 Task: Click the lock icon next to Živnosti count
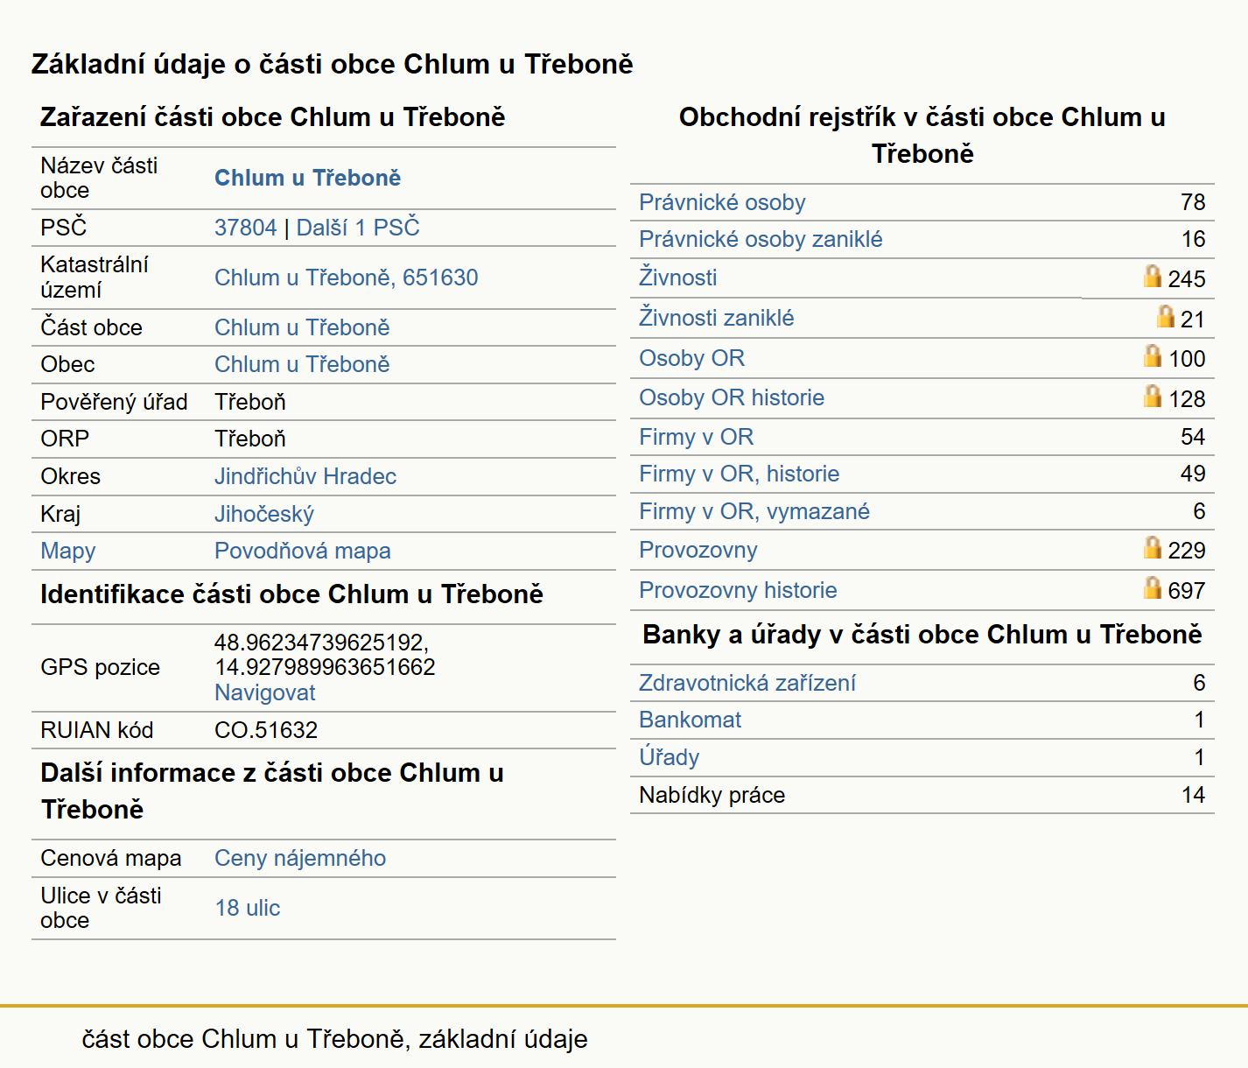1153,277
